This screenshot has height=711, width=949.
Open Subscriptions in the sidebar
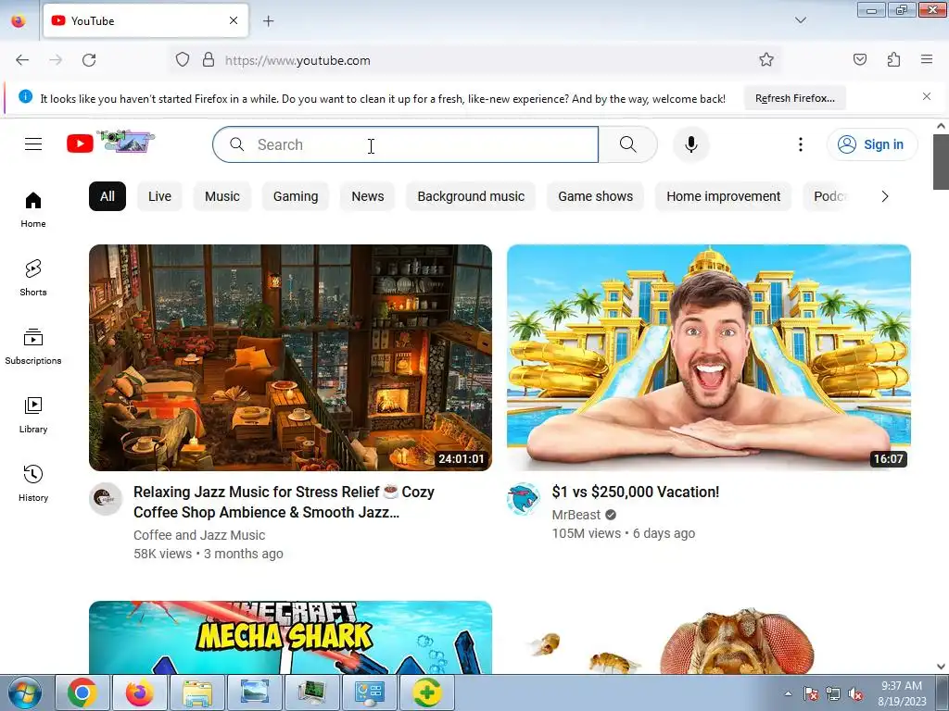(33, 346)
